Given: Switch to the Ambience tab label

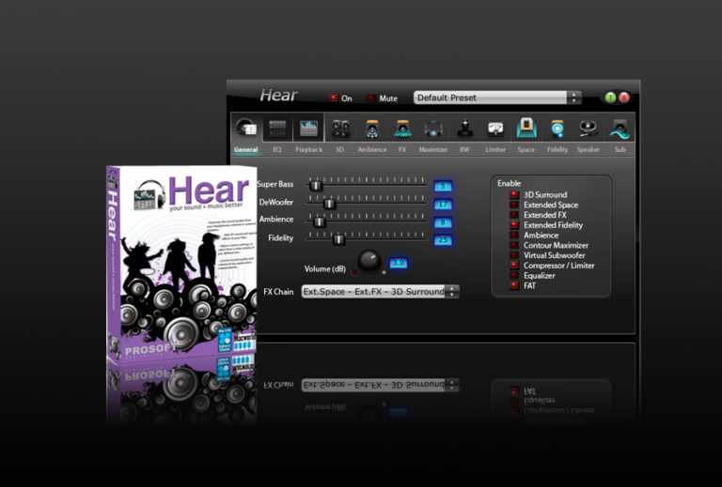Looking at the screenshot, I should point(372,149).
